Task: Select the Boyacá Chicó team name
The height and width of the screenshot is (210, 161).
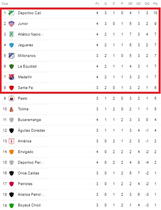Action: point(29,205)
